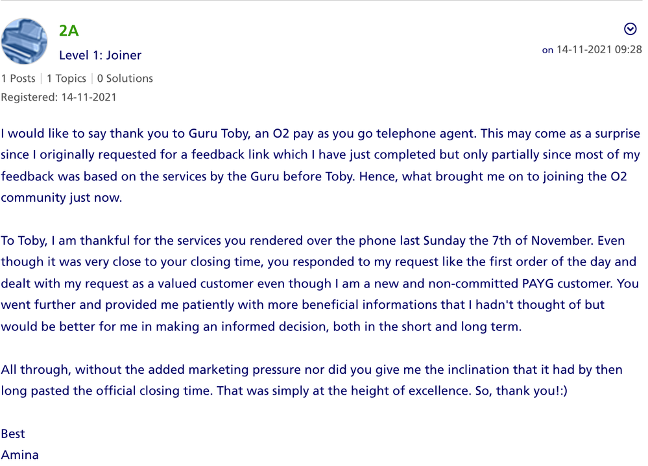Open the post options dropdown arrow
This screenshot has height=466, width=648.
click(630, 29)
